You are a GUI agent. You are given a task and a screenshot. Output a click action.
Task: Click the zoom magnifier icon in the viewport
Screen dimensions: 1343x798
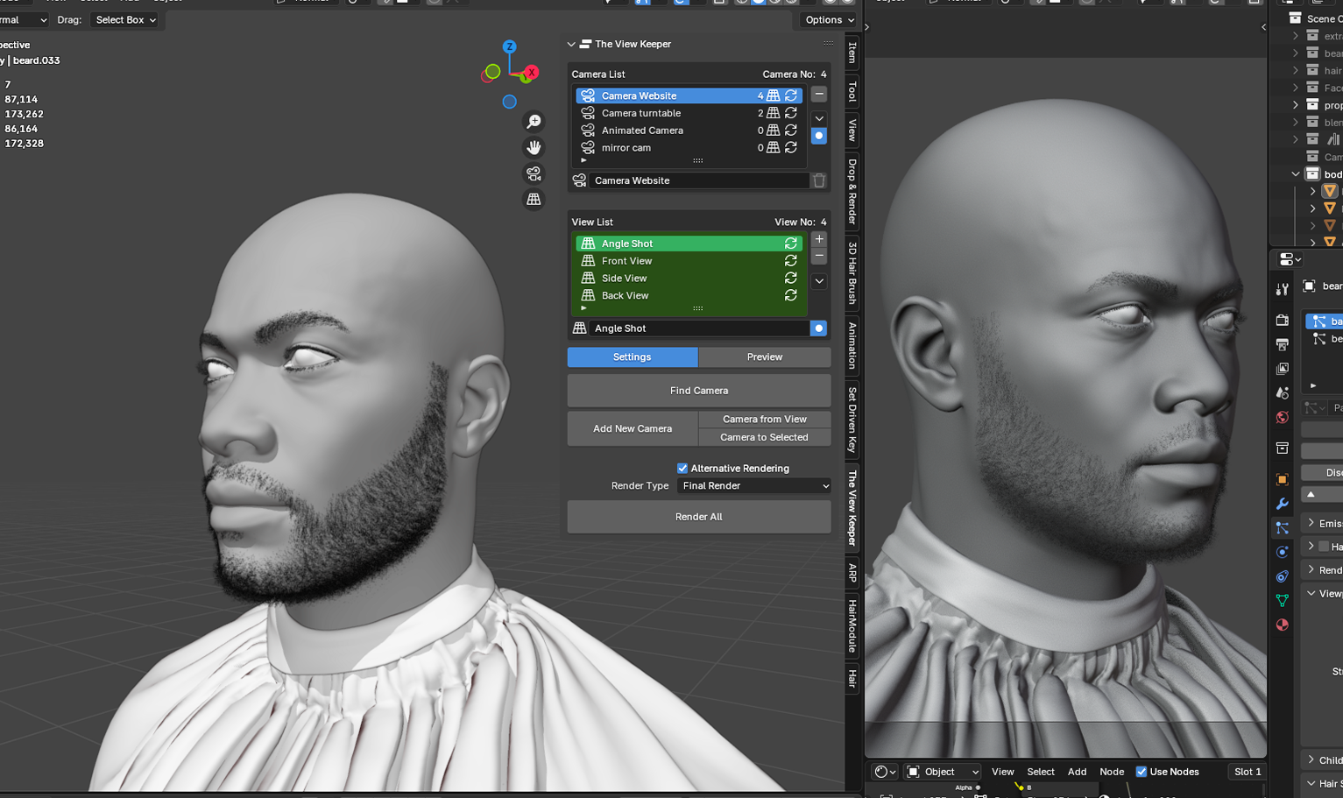coord(534,122)
